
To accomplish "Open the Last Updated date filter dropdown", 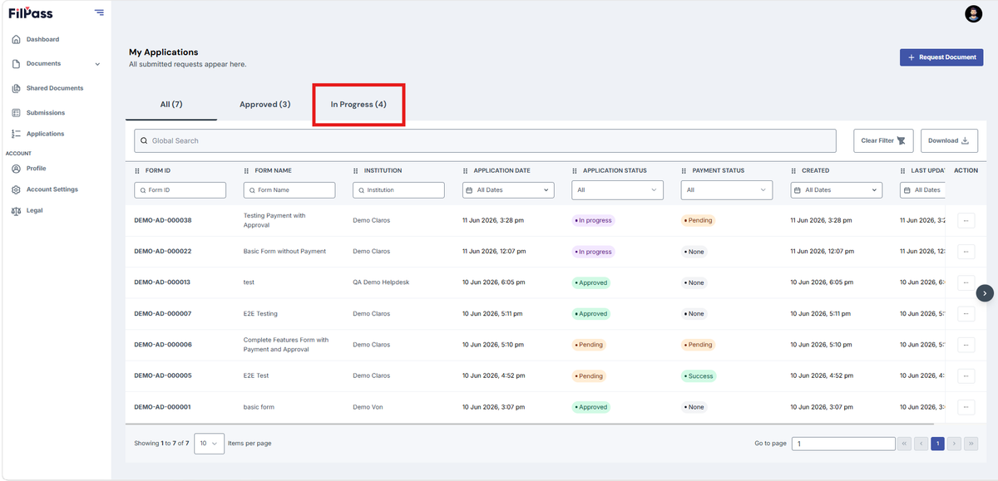I will 921,190.
